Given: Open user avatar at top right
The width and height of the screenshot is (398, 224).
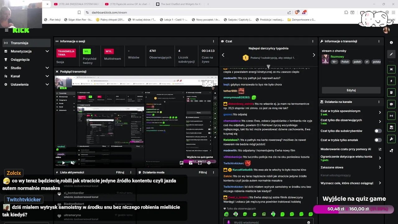Looking at the screenshot, I should tap(386, 30).
